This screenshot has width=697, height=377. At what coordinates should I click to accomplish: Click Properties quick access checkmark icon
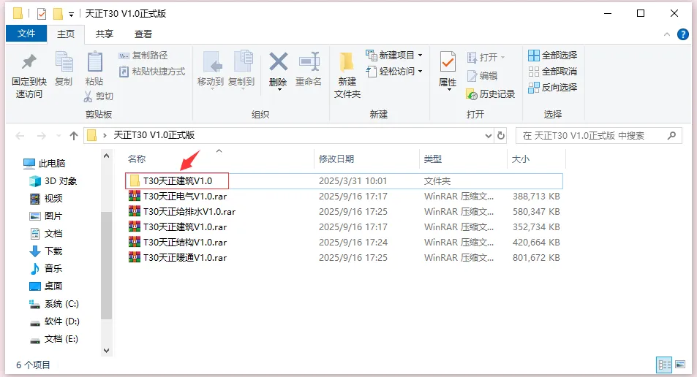pos(42,14)
